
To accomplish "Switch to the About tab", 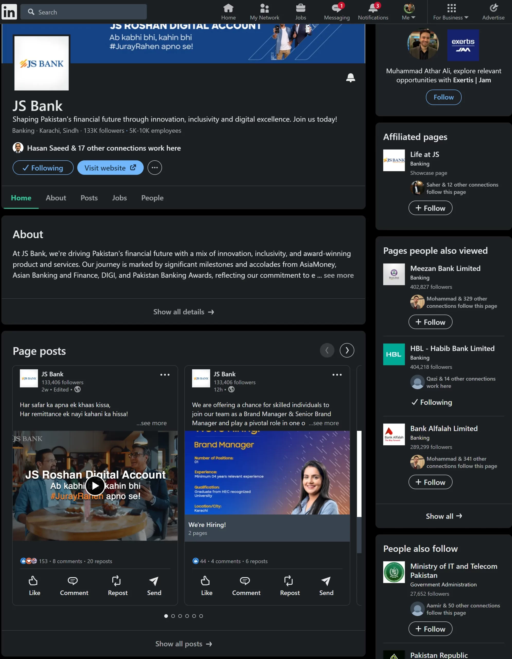I will click(x=56, y=198).
